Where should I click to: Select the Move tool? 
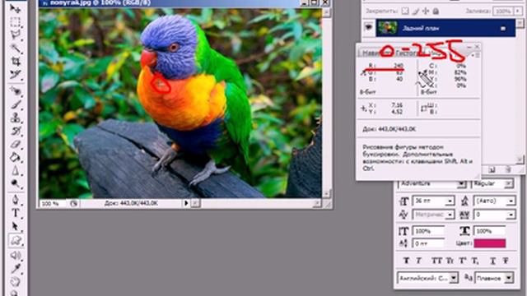(15, 8)
